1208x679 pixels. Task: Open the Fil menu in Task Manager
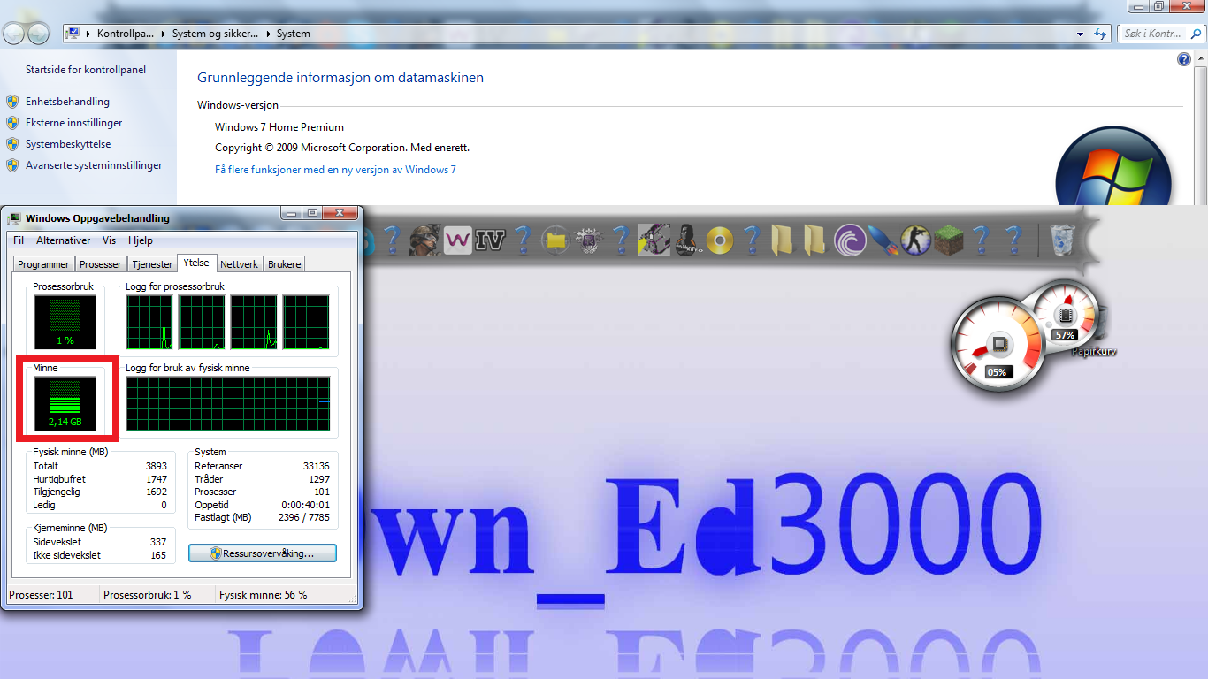click(x=19, y=240)
